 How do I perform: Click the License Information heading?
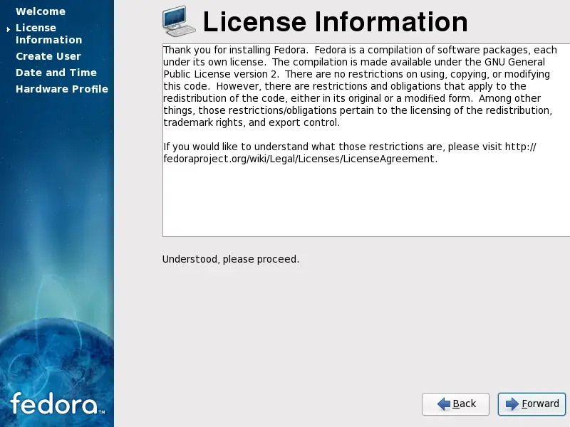335,22
